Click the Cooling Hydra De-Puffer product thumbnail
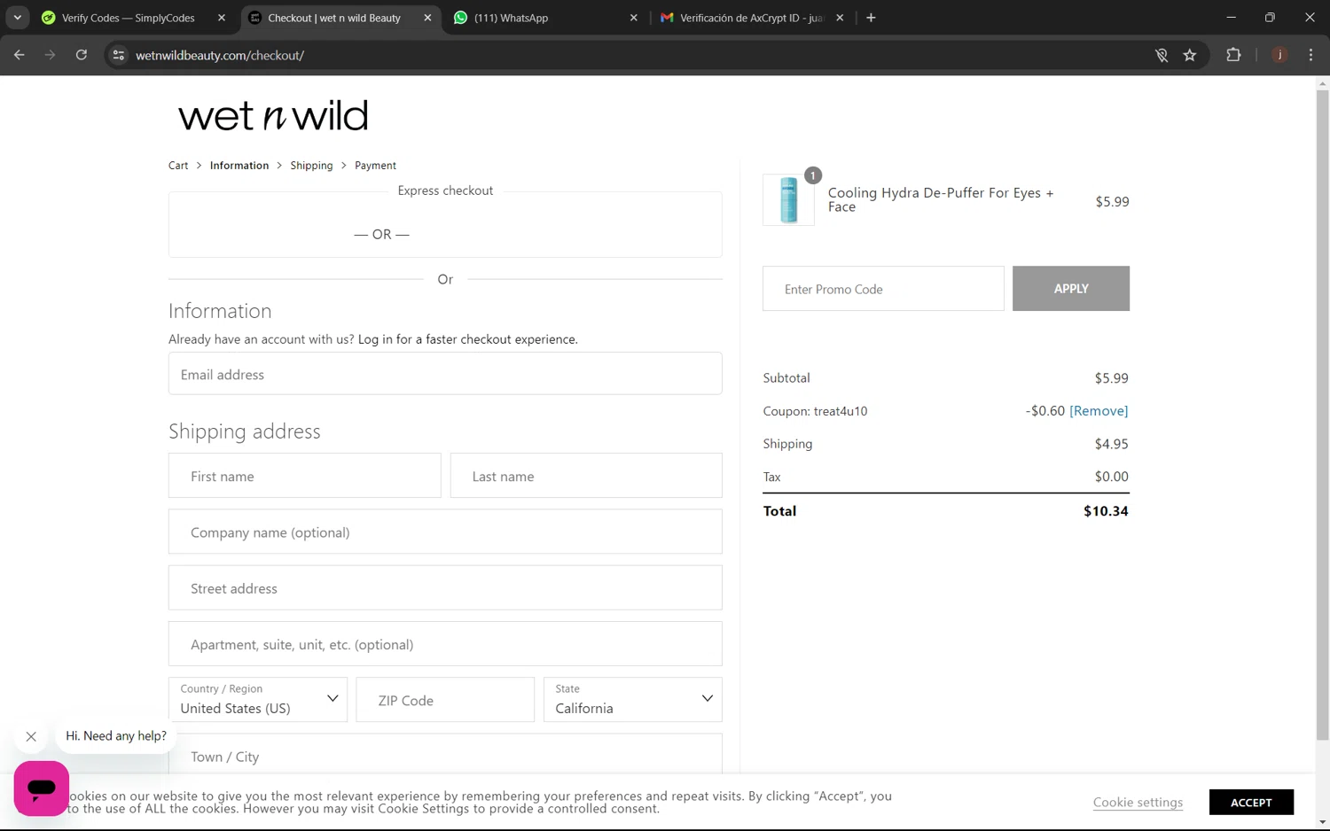The width and height of the screenshot is (1330, 831). tap(788, 200)
